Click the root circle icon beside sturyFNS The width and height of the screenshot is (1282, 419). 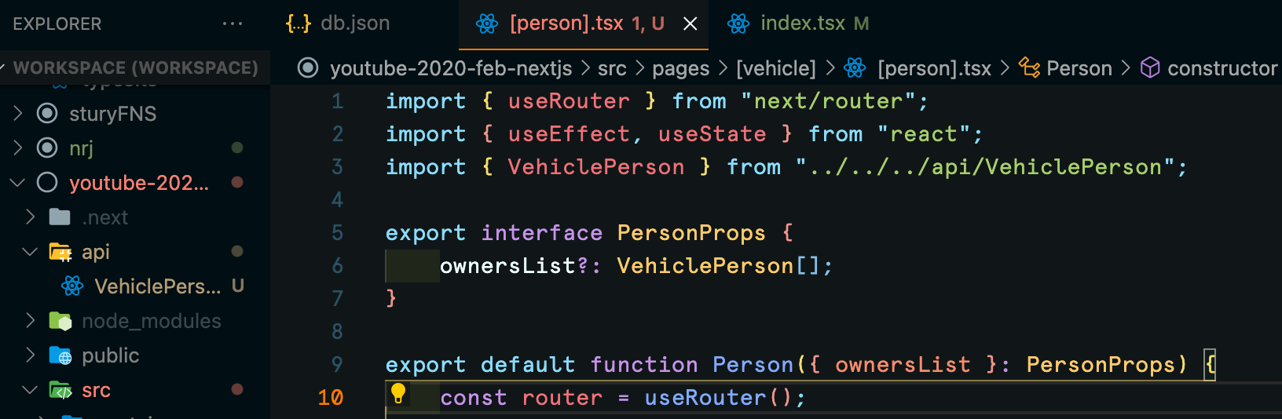coord(47,114)
